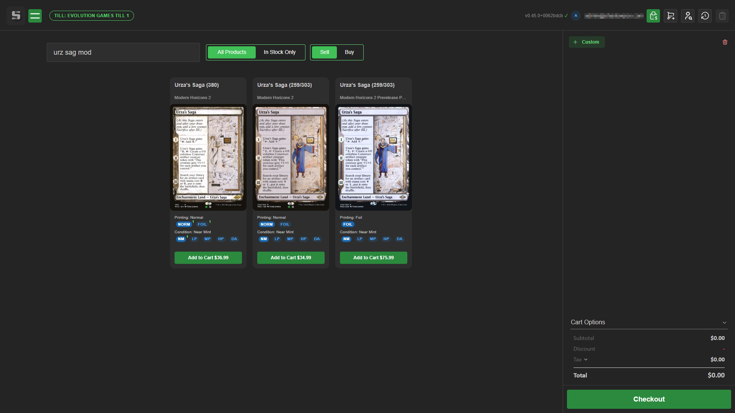735x413 pixels.
Task: Open the order history clock icon
Action: [705, 16]
